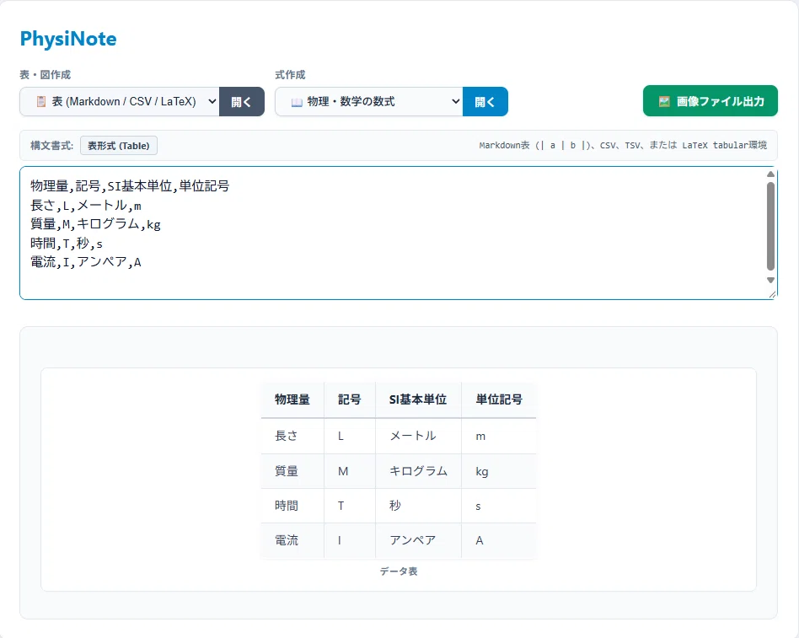Open the table format dropdown
This screenshot has width=799, height=638.
pyautogui.click(x=120, y=101)
